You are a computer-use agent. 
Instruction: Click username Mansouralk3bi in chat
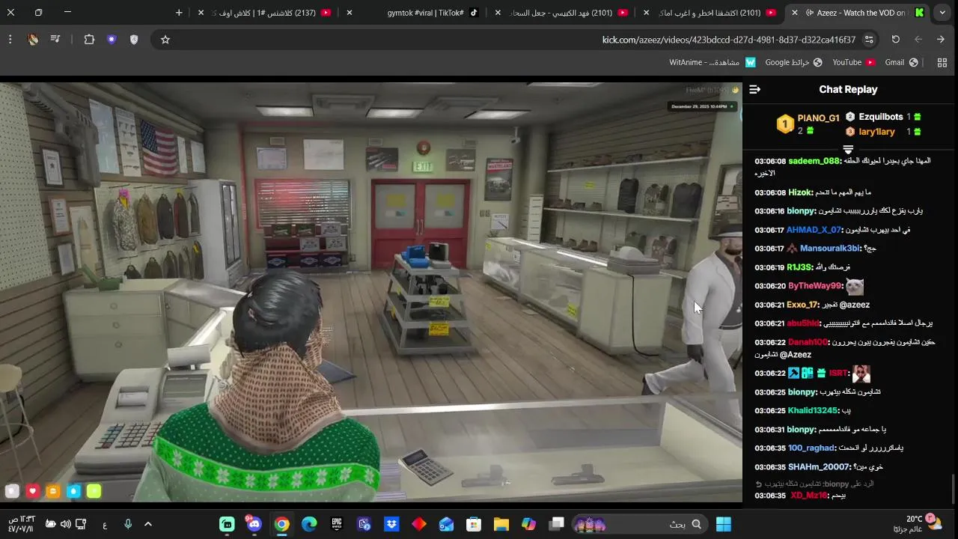(x=830, y=249)
